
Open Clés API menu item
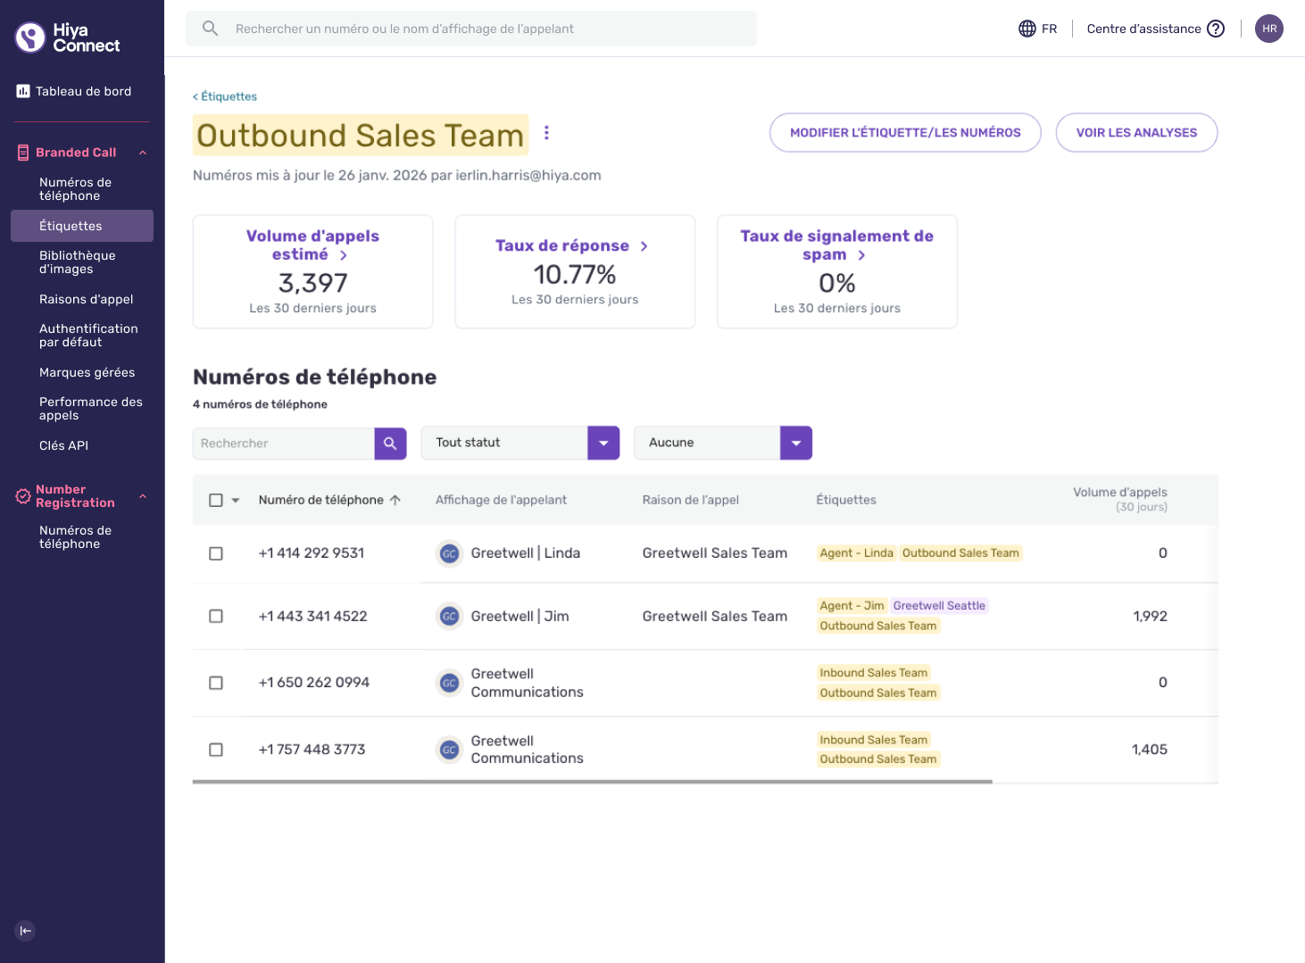[64, 445]
